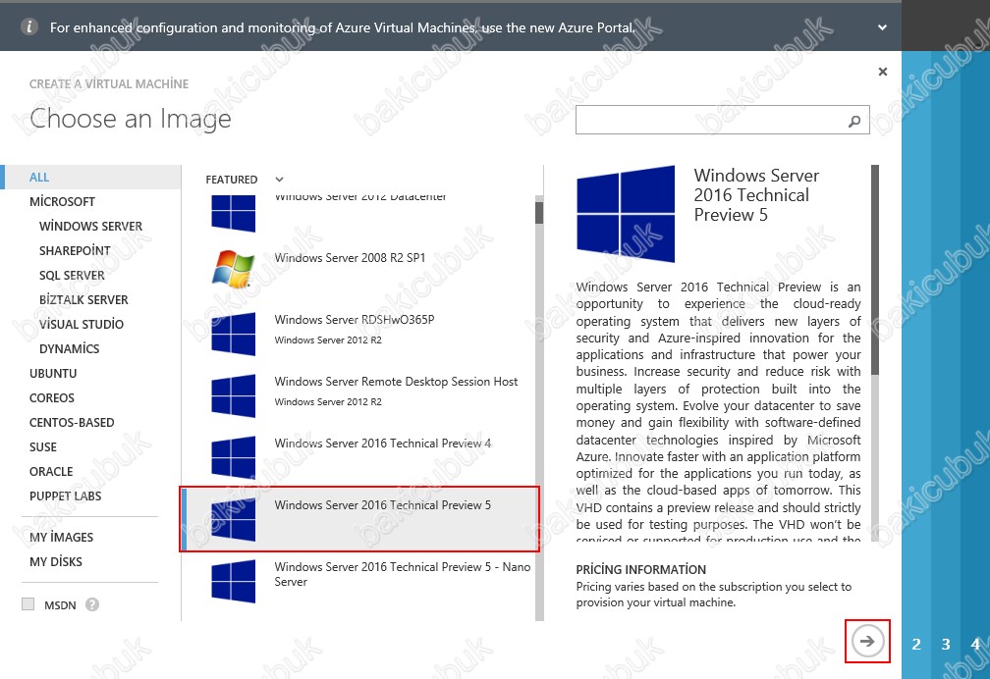The height and width of the screenshot is (679, 990).
Task: Select the ALL category
Action: [39, 178]
